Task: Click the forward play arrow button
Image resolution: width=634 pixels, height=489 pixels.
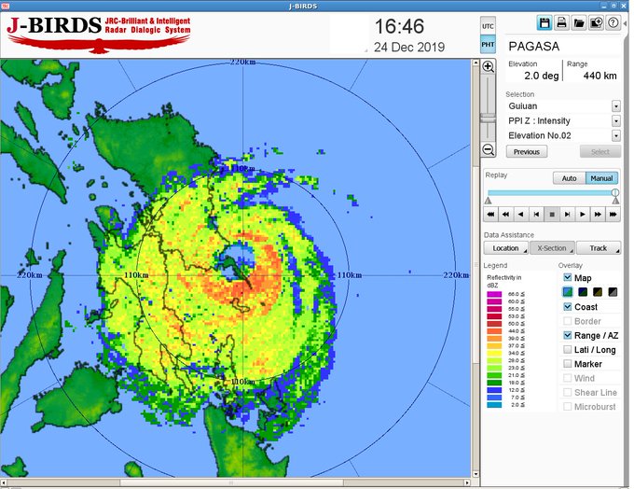Action: (x=583, y=214)
